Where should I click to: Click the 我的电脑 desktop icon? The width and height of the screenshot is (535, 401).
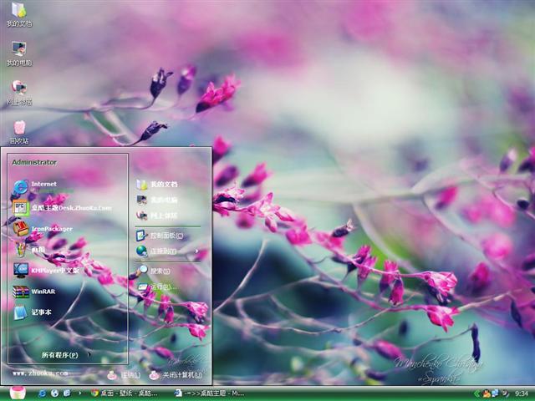(x=18, y=53)
